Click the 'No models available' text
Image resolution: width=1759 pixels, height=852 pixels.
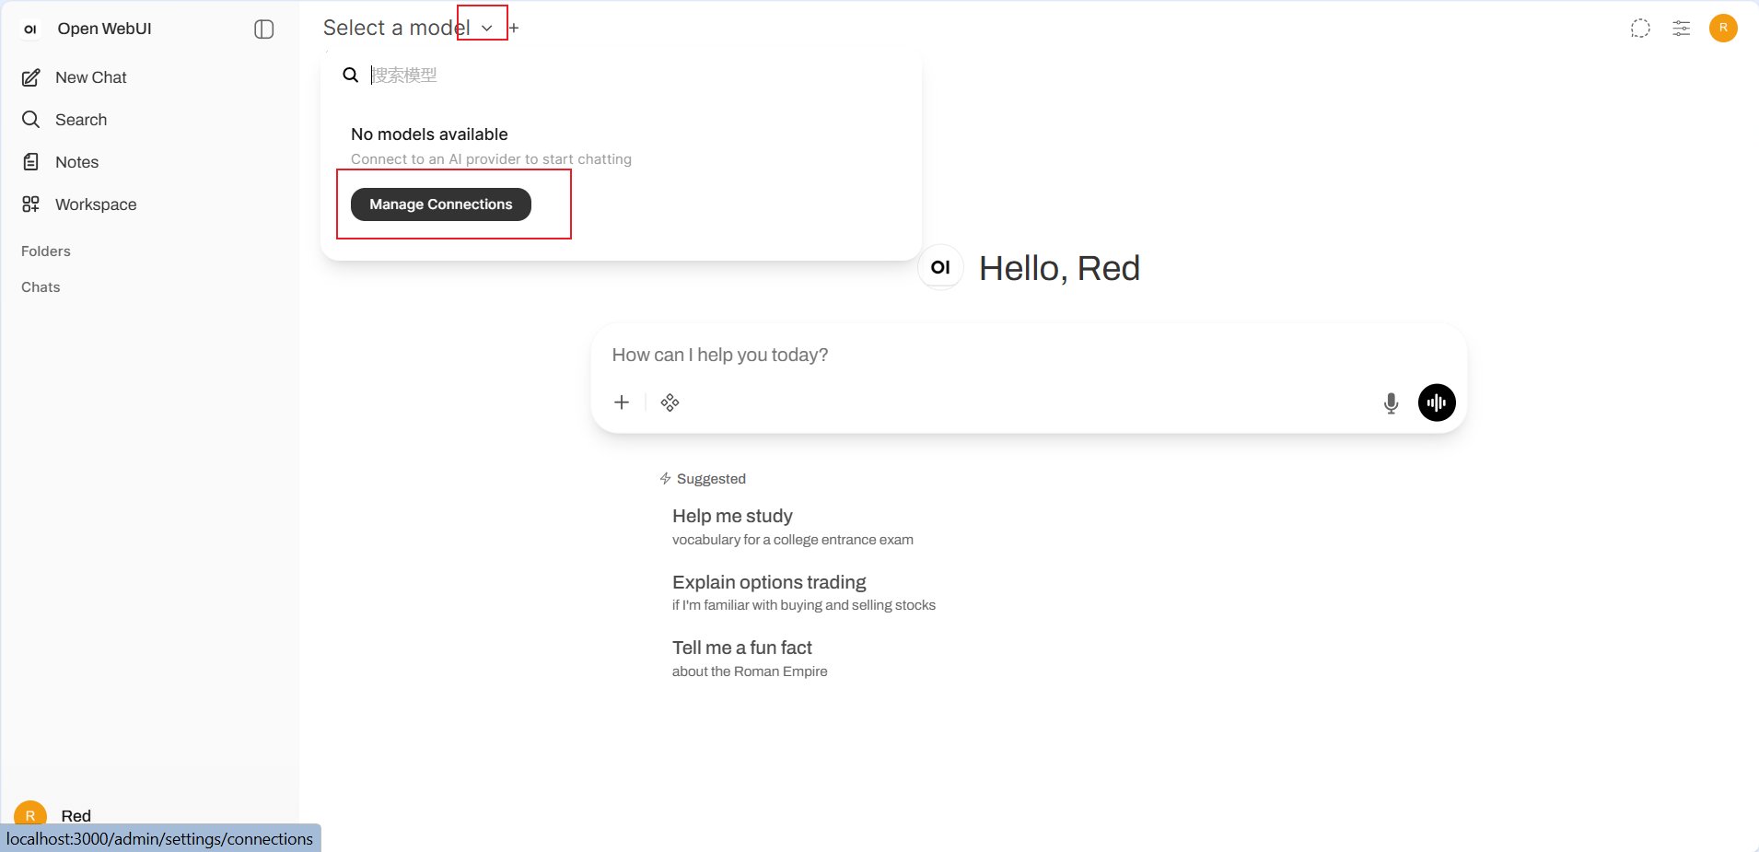pyautogui.click(x=429, y=134)
